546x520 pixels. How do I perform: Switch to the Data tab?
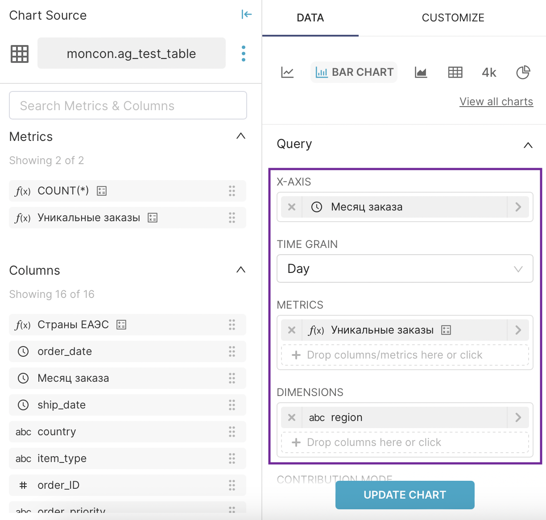310,18
